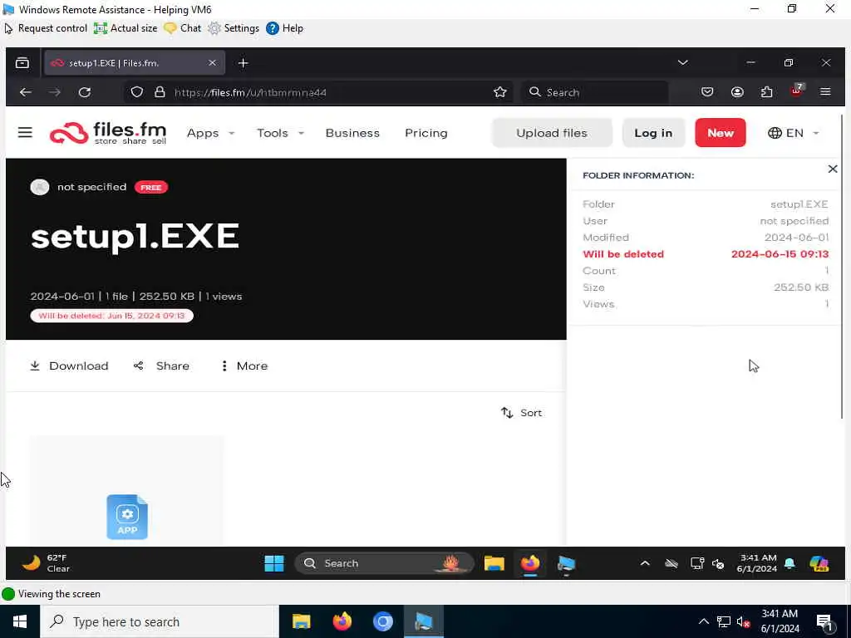Click remote taskbar muted volume icon
Viewport: 851px width, 638px height.
pos(718,564)
